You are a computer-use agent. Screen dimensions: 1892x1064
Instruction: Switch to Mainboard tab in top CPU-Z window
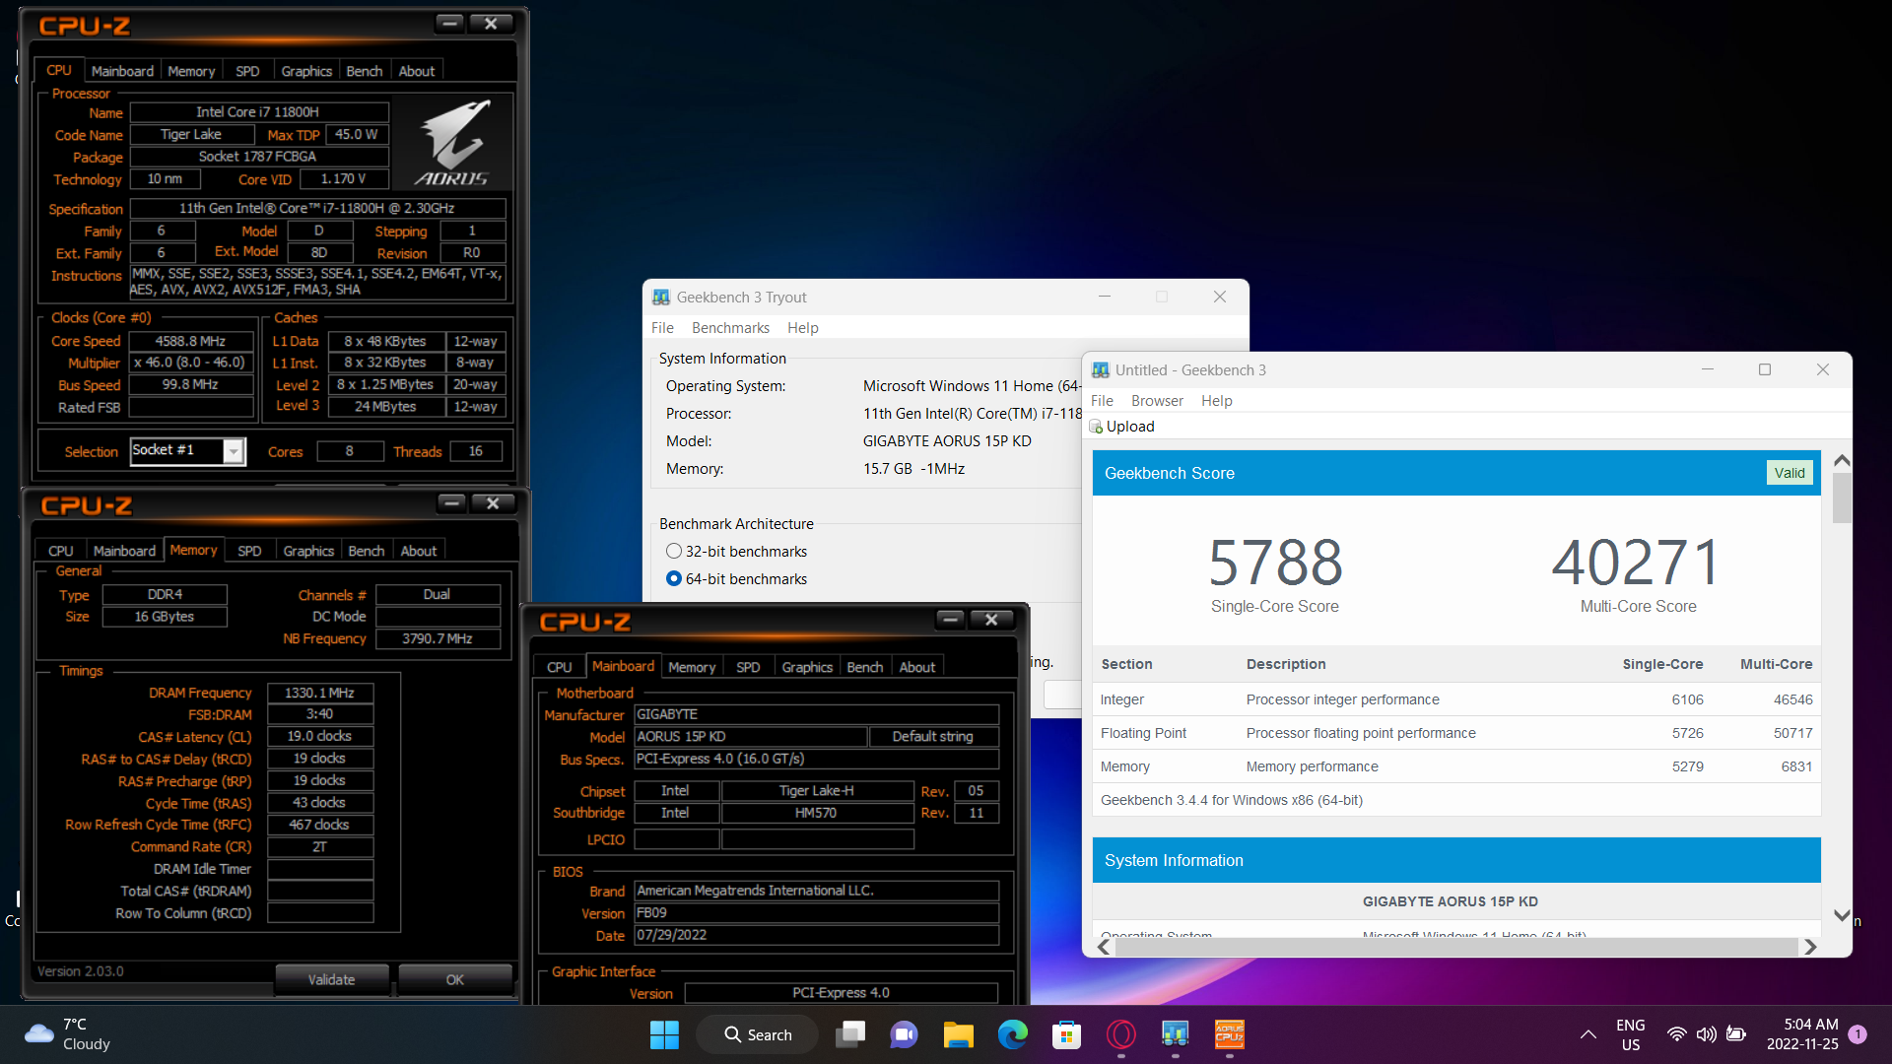(x=122, y=71)
